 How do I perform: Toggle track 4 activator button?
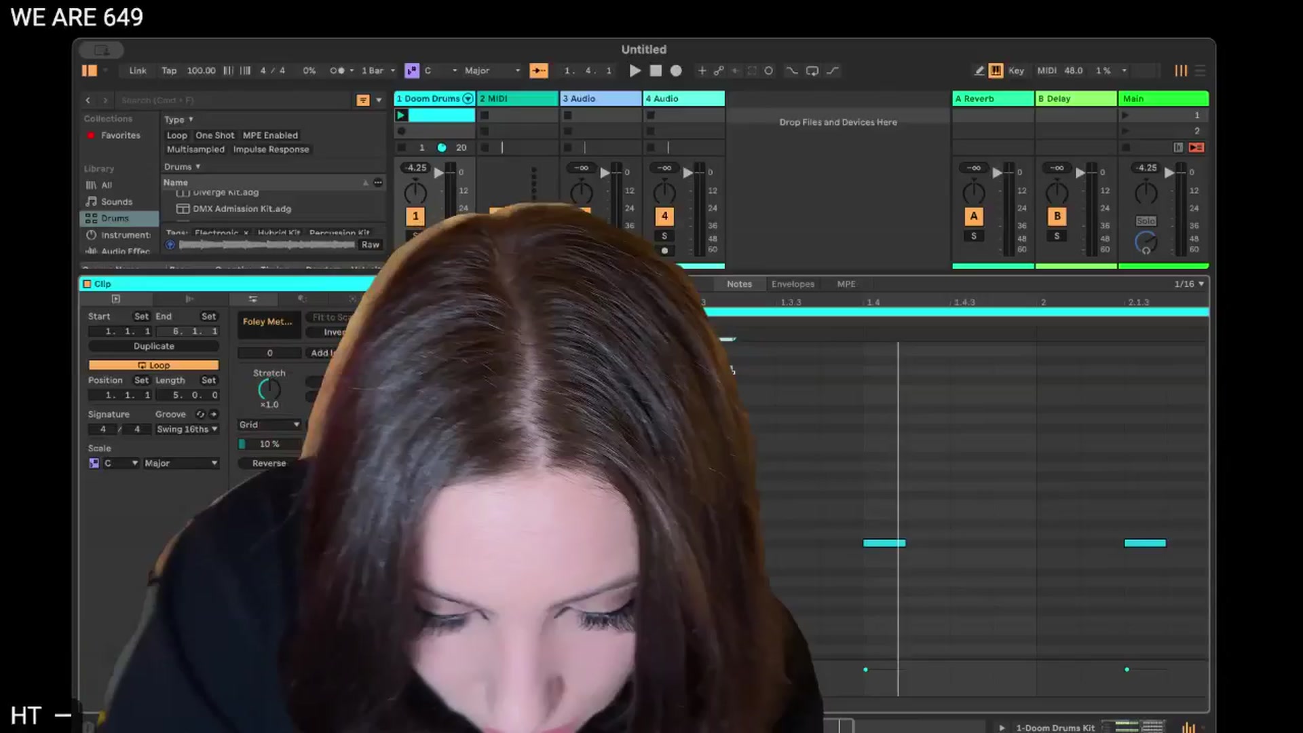pyautogui.click(x=664, y=217)
